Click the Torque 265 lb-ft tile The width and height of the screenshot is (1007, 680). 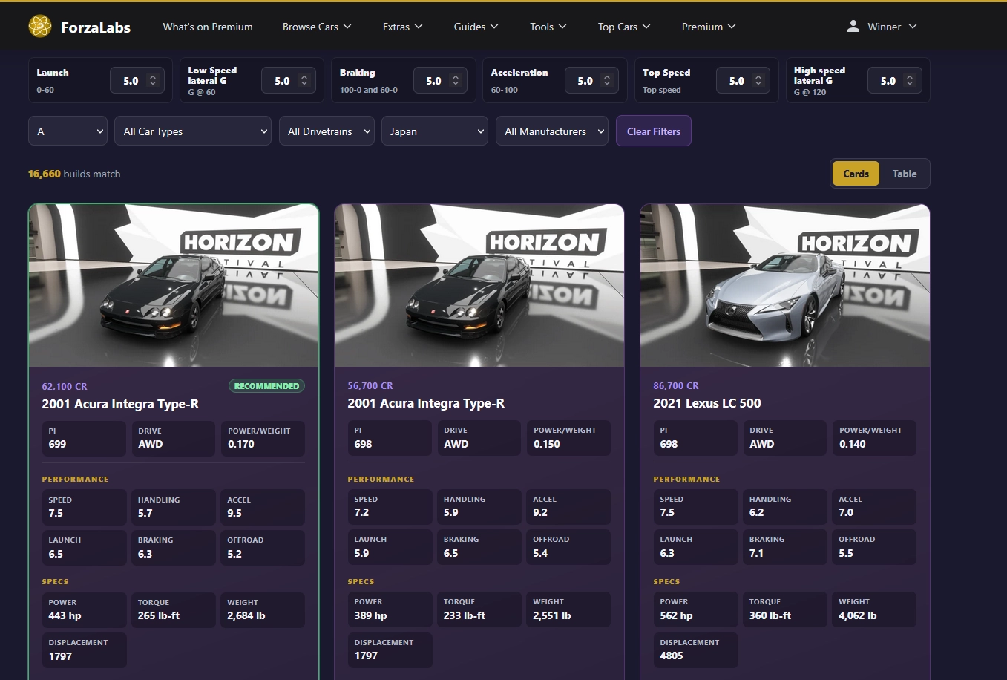(174, 610)
